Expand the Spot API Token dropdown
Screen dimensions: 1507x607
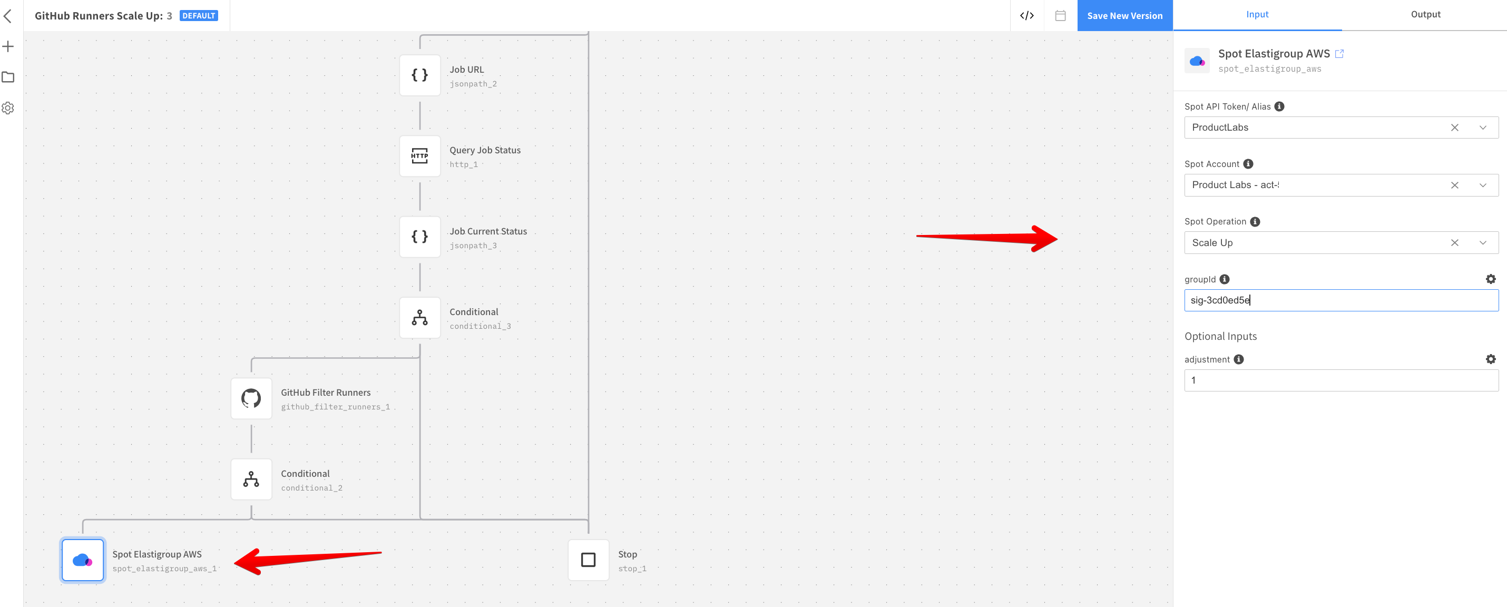point(1482,128)
